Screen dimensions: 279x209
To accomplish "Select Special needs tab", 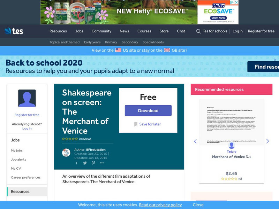I will pos(153,42).
